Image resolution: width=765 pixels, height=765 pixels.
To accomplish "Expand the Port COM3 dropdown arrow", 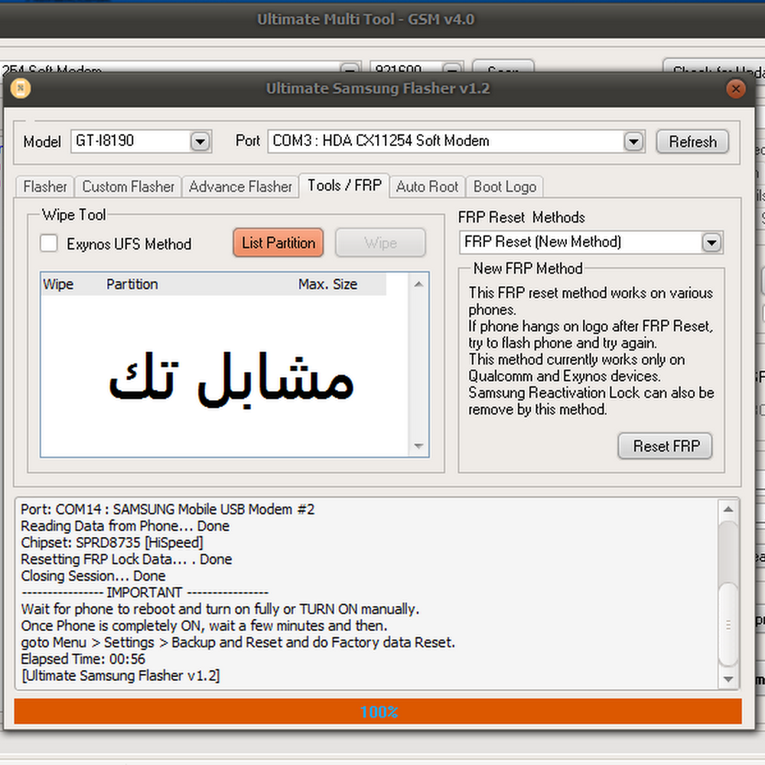I will [x=633, y=142].
